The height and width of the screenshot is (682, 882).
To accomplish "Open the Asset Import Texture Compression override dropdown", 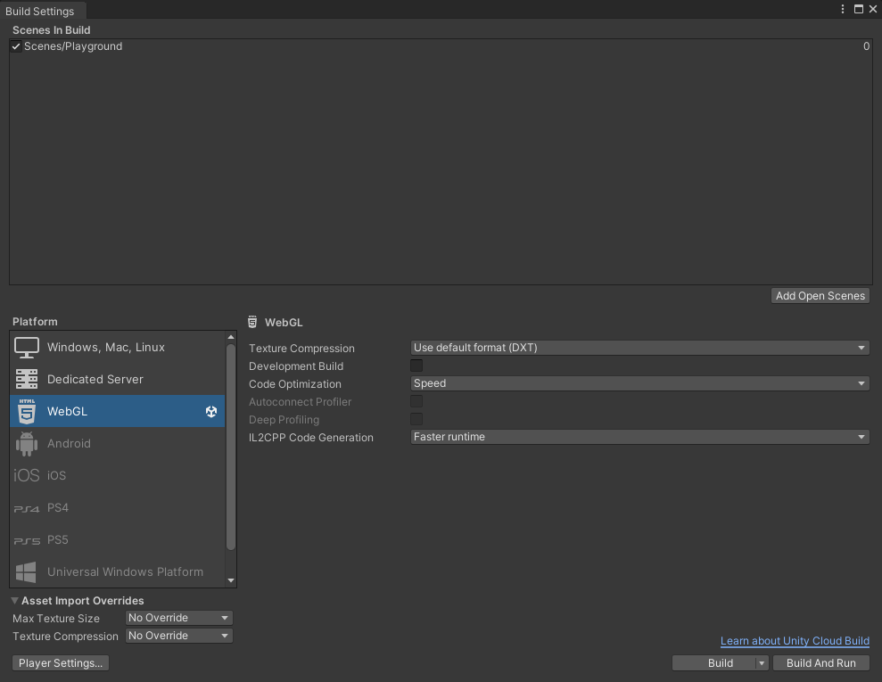I will tap(179, 636).
